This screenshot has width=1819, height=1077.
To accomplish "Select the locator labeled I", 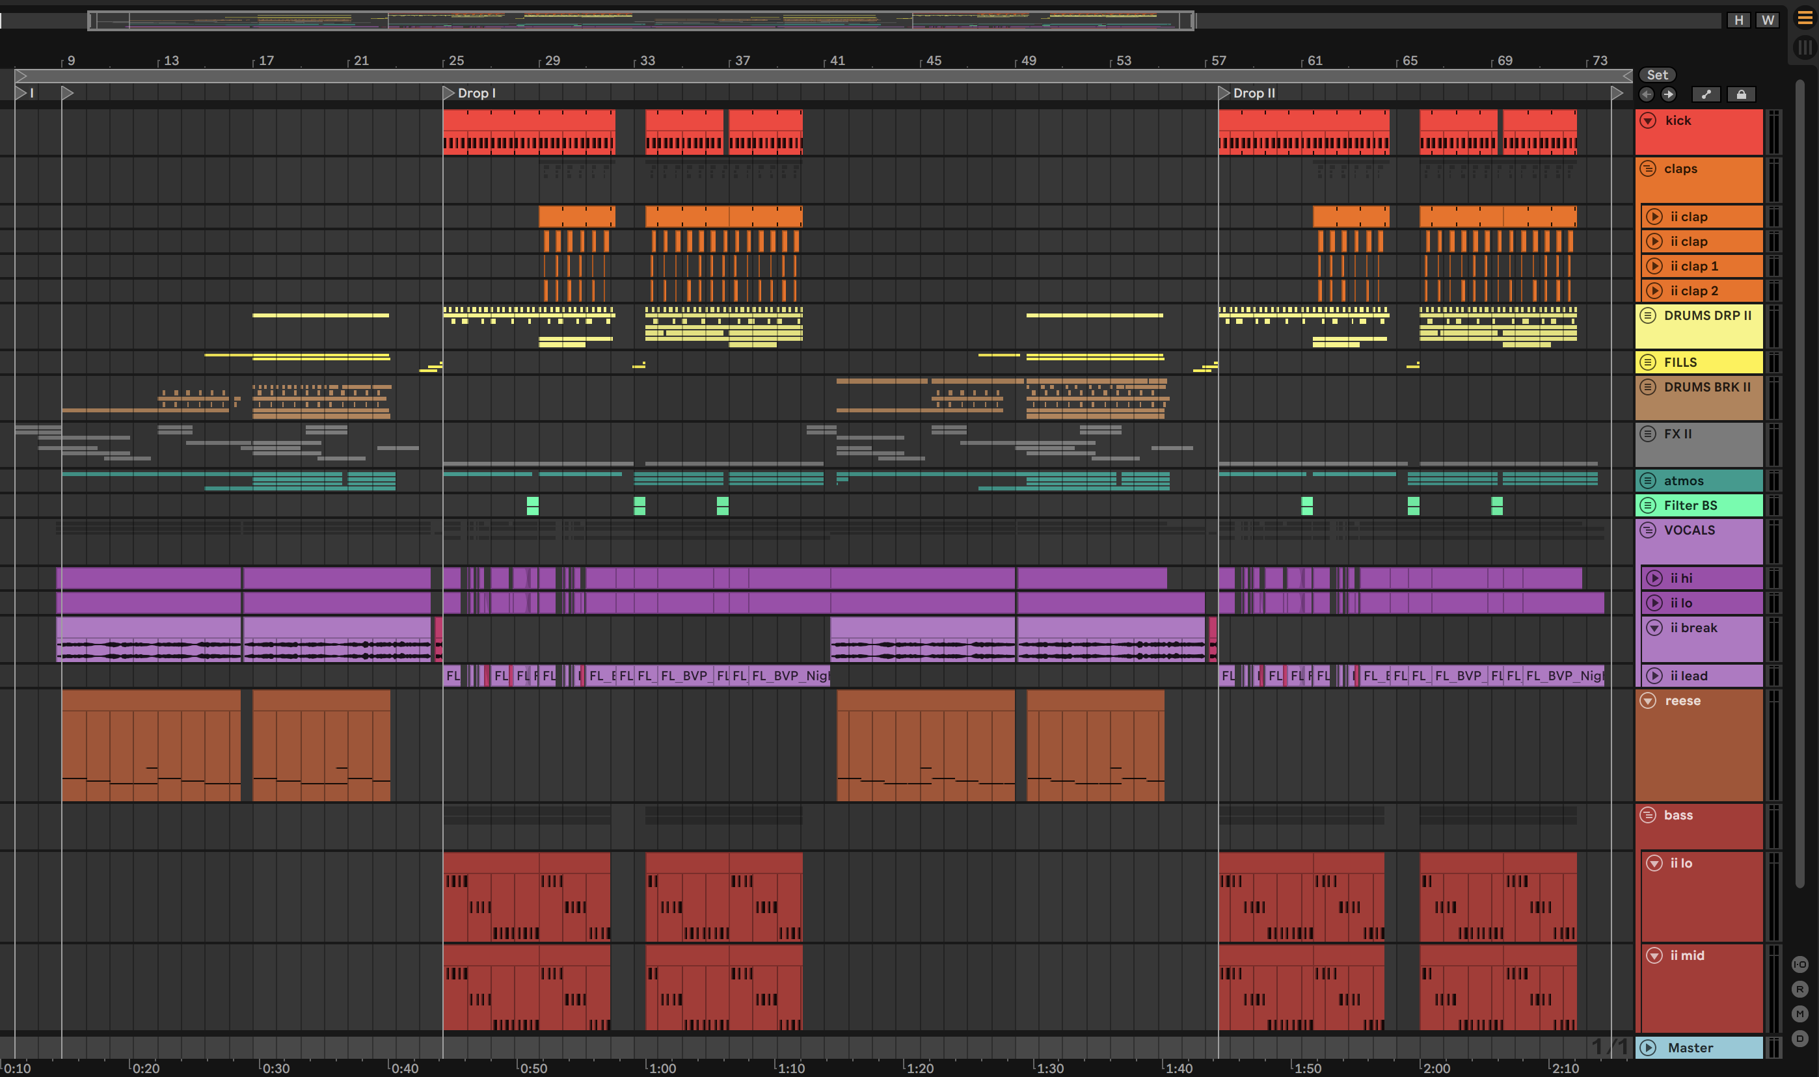I will point(25,93).
